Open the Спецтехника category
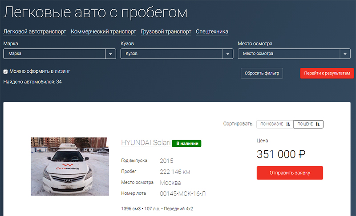This screenshot has width=356, height=216. coord(212,32)
